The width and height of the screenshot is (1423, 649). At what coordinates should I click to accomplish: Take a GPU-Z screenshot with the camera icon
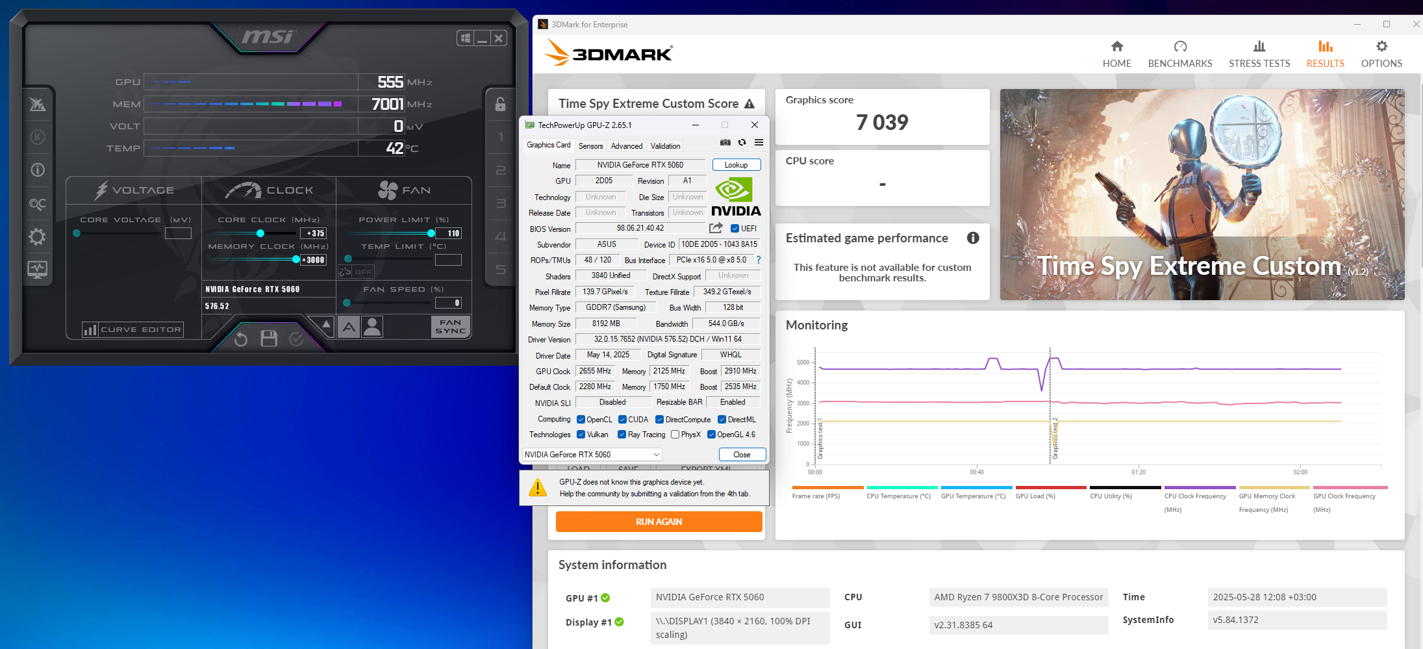coord(725,142)
